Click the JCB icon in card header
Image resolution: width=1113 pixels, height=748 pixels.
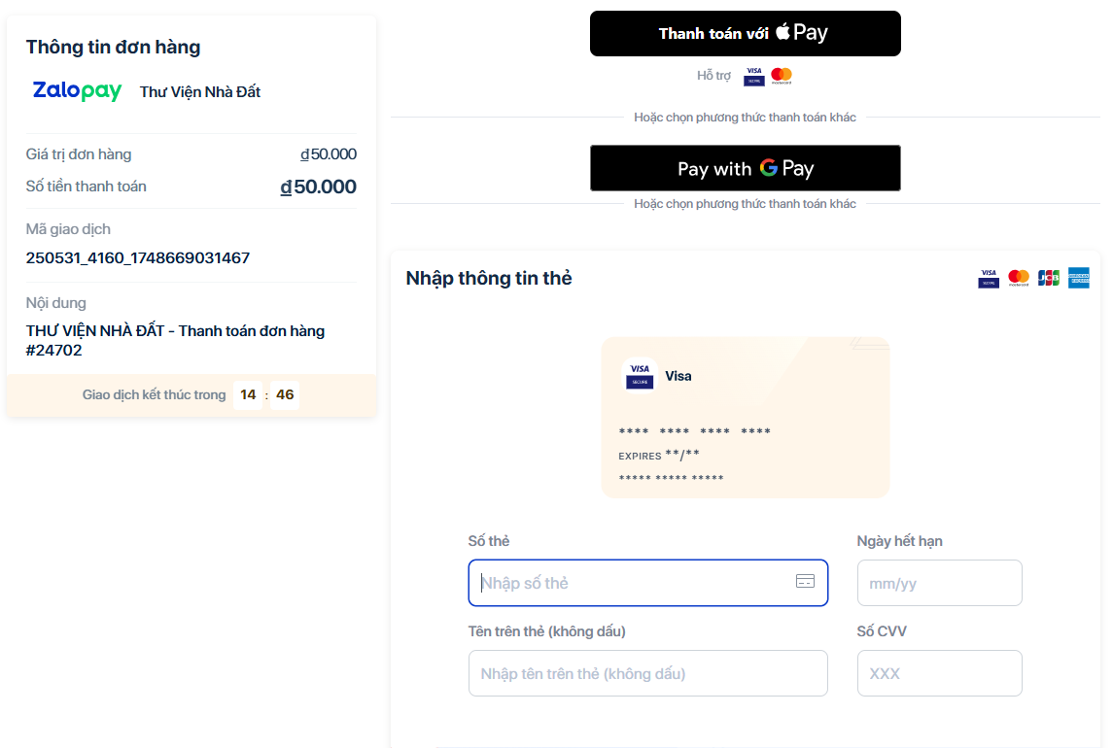1048,279
